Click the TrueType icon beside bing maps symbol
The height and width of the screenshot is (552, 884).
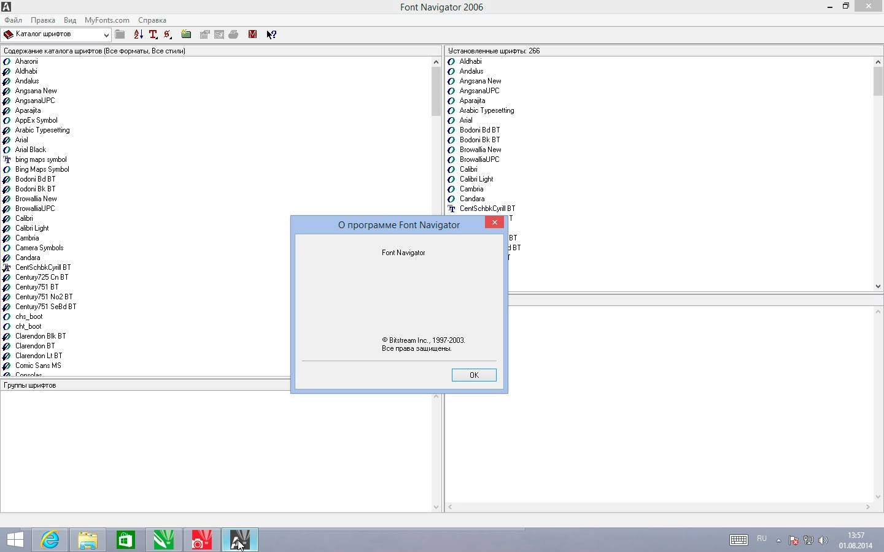tap(7, 159)
